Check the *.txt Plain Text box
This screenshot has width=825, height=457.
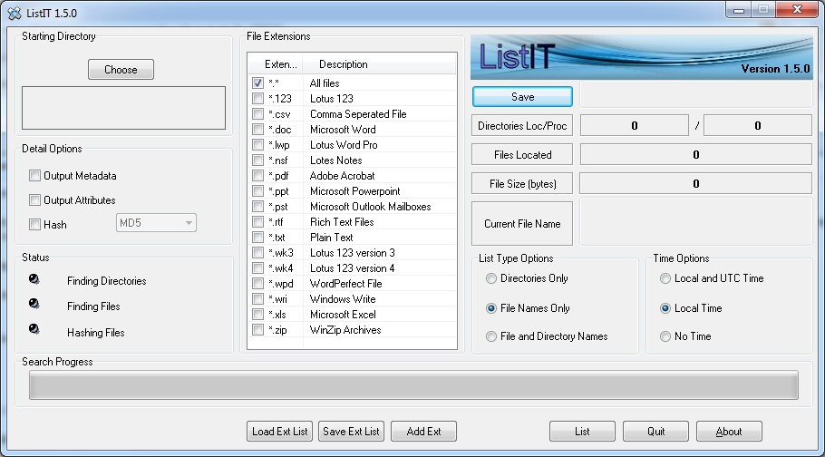[257, 237]
